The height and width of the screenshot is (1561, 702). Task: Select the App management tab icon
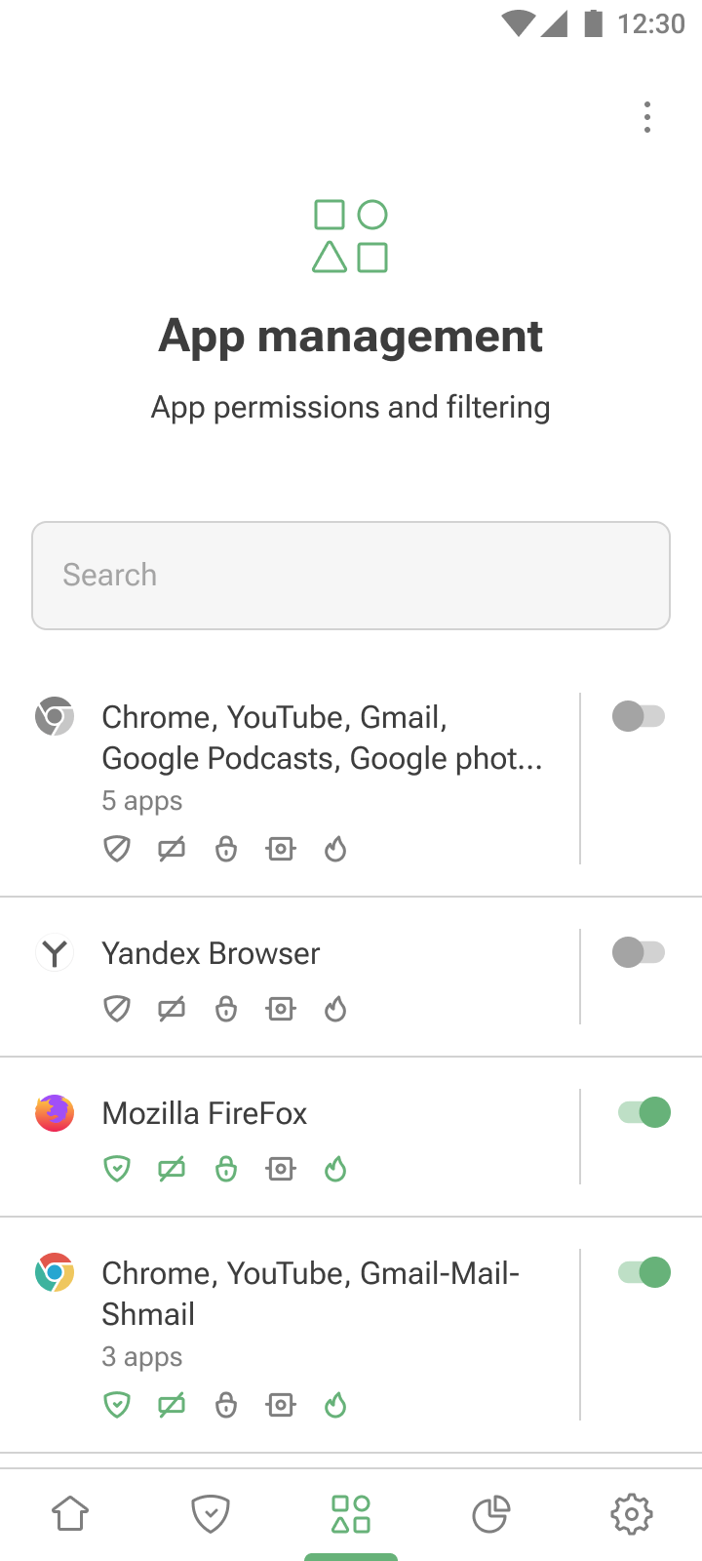click(x=351, y=1514)
